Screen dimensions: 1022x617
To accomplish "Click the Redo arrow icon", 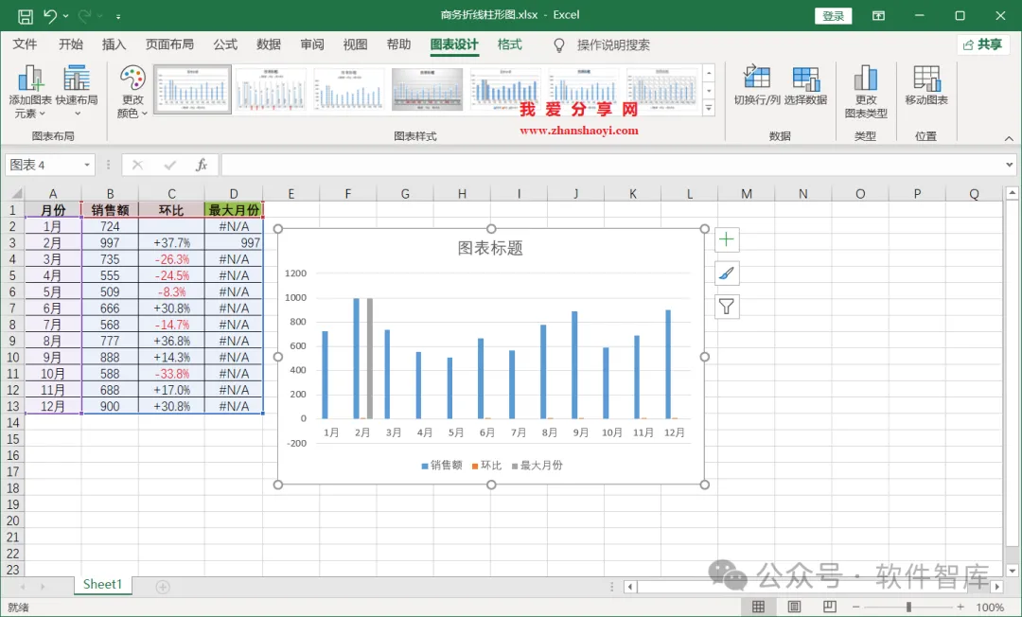I will pos(84,16).
